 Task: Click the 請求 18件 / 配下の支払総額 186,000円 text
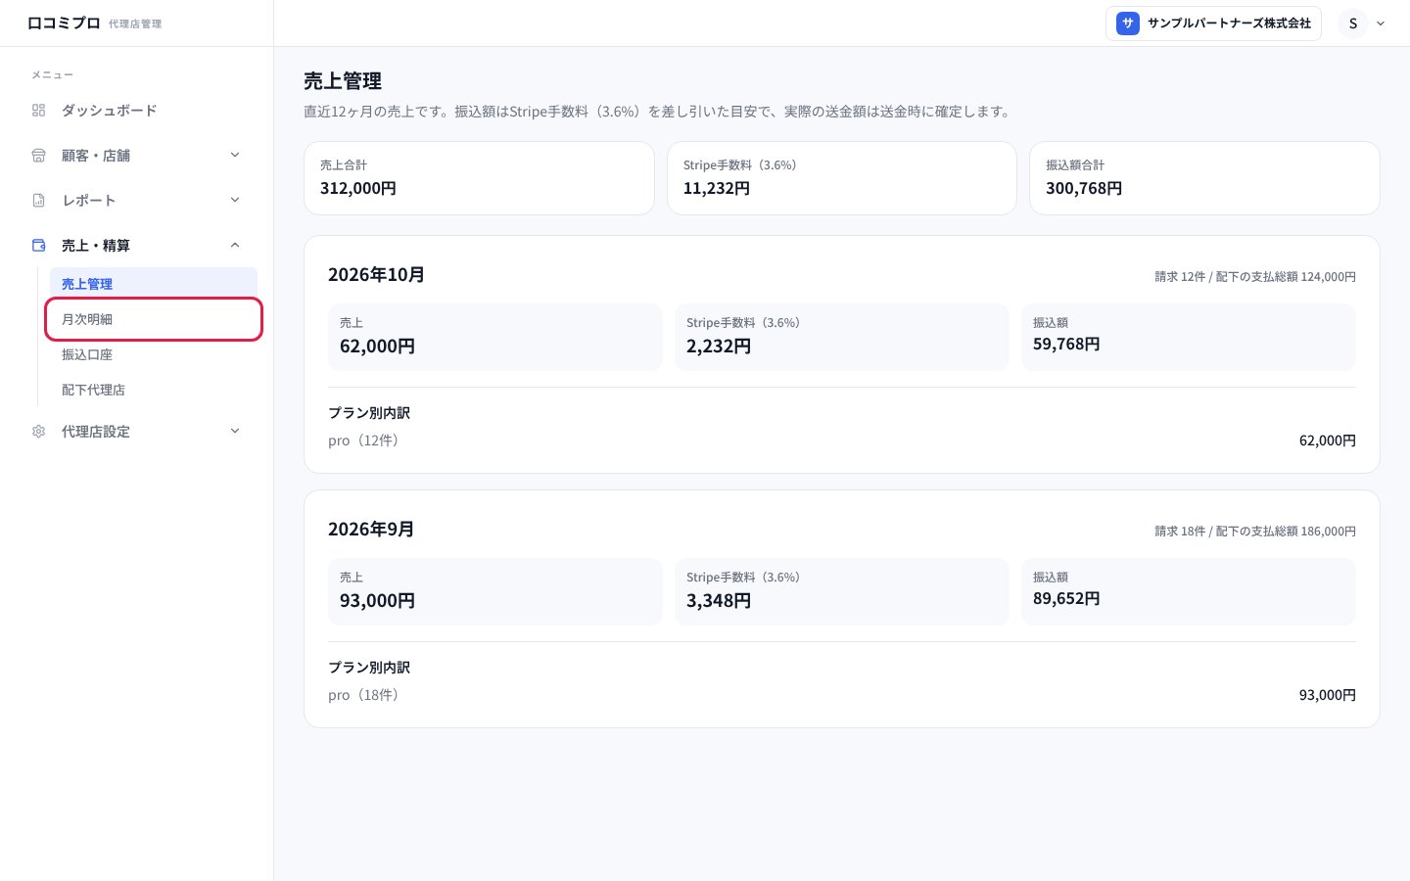1255,532
